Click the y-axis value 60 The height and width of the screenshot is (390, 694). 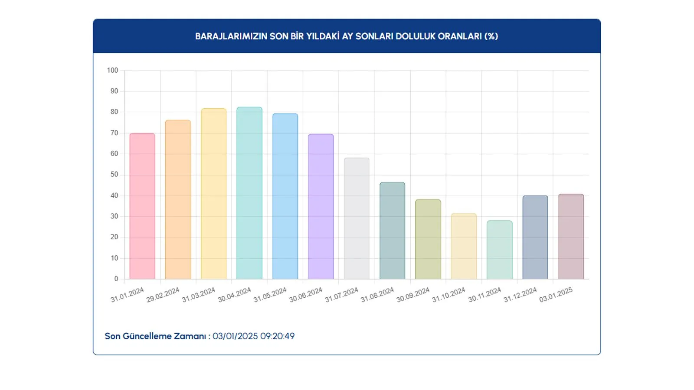[114, 154]
